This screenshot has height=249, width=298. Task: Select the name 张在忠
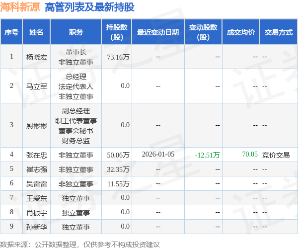[x=36, y=155]
